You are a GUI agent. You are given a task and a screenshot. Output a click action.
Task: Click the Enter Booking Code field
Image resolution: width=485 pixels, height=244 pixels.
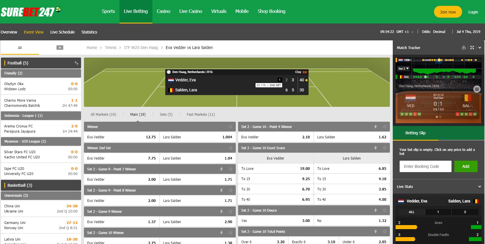425,166
